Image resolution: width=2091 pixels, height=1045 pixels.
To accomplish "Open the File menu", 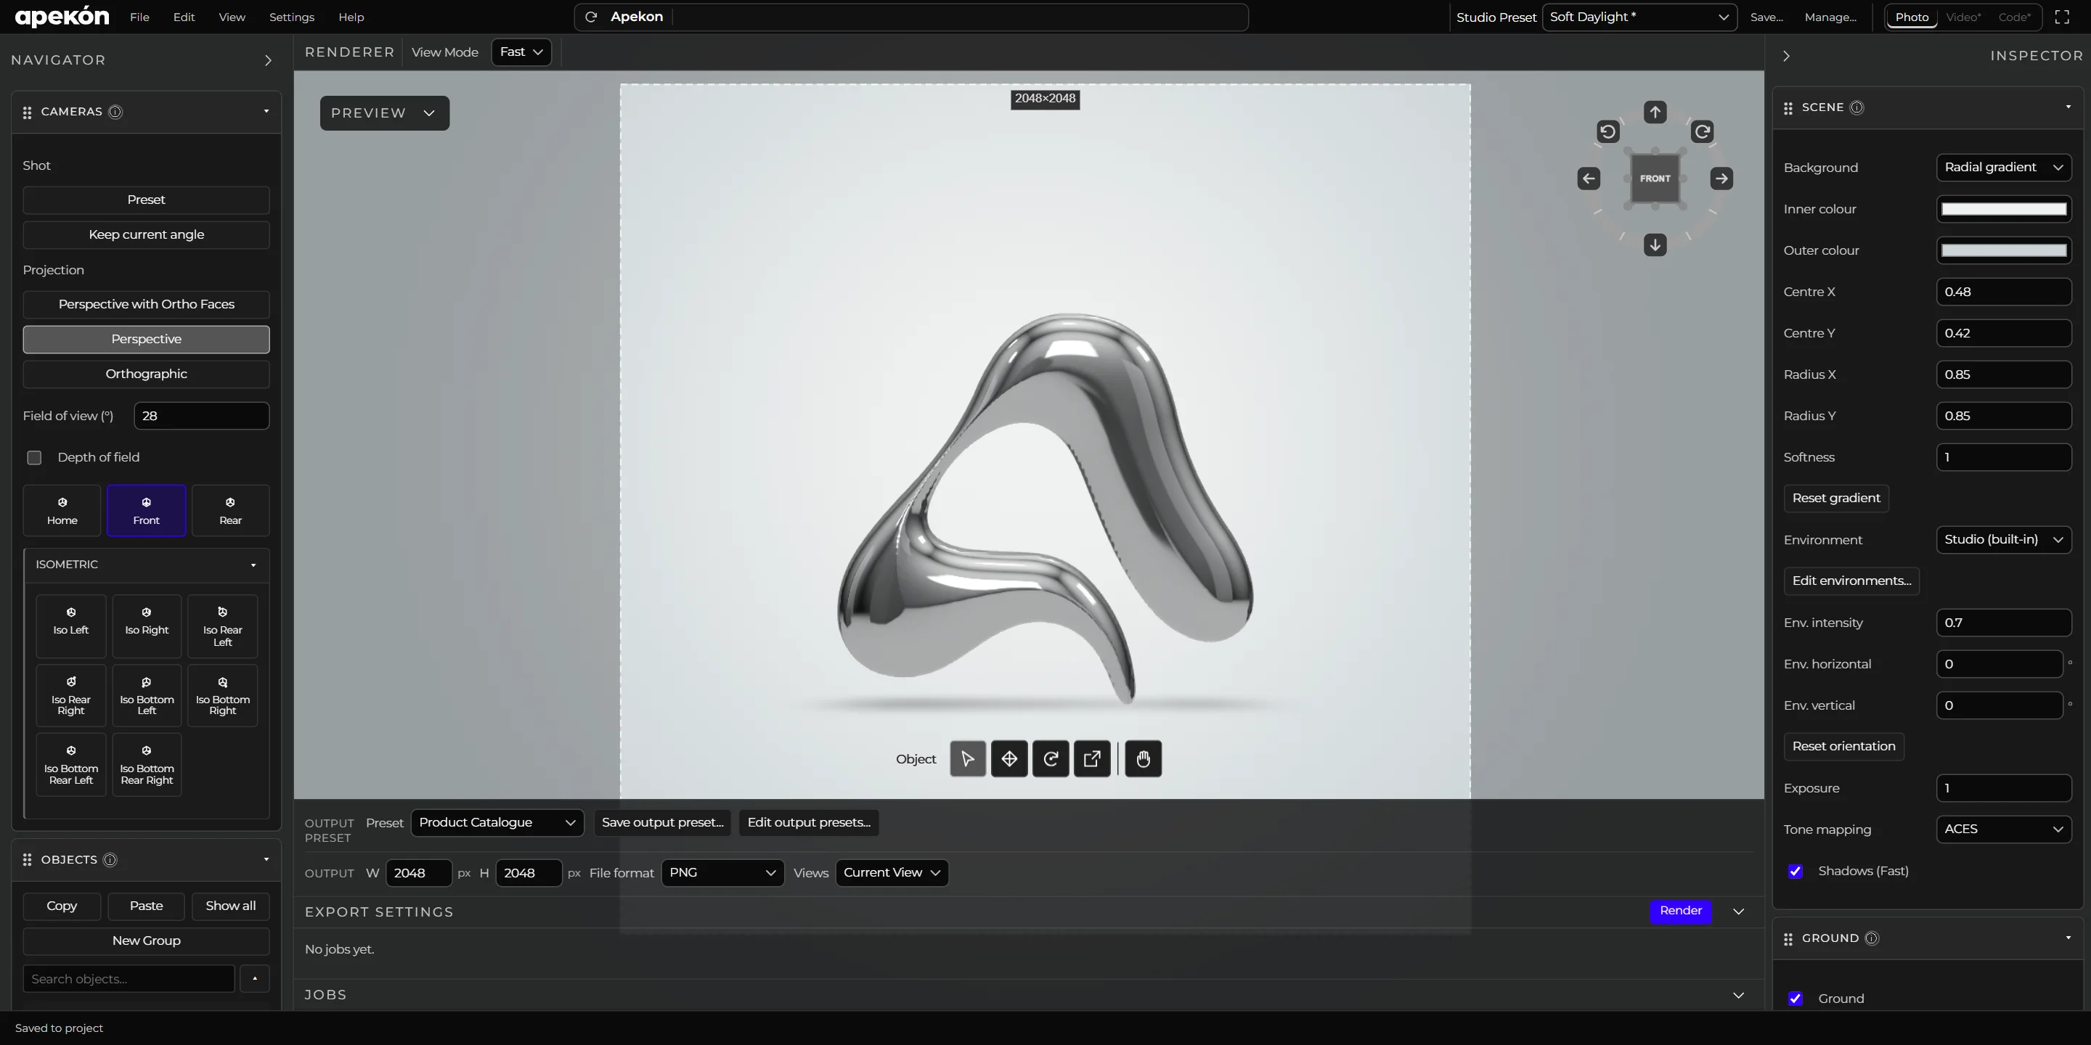I will pyautogui.click(x=139, y=17).
